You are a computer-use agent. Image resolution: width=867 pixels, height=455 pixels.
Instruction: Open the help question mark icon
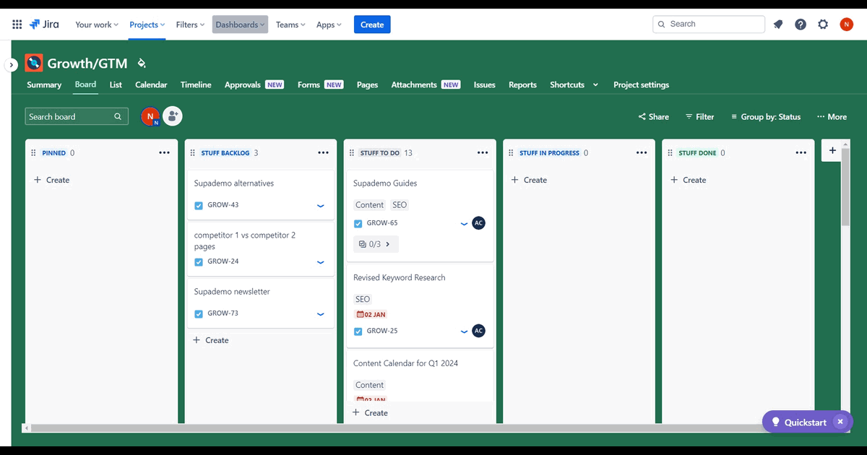pyautogui.click(x=801, y=25)
